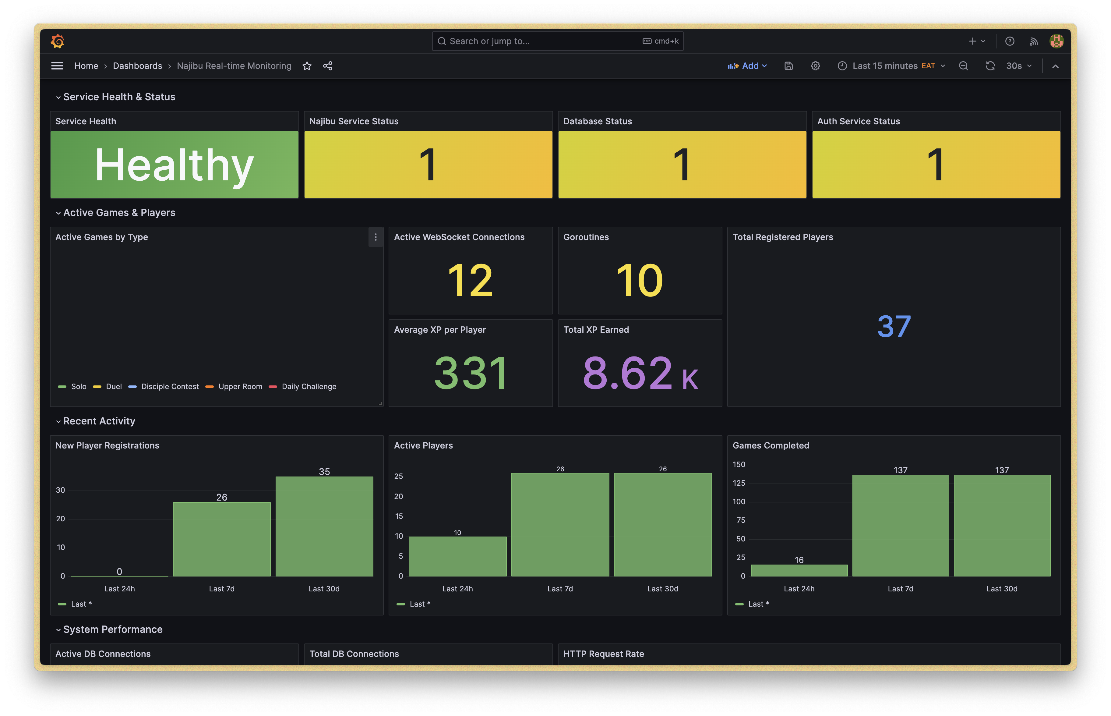Viewport: 1111px width, 716px height.
Task: Open the news feed RSS icon
Action: 1033,41
